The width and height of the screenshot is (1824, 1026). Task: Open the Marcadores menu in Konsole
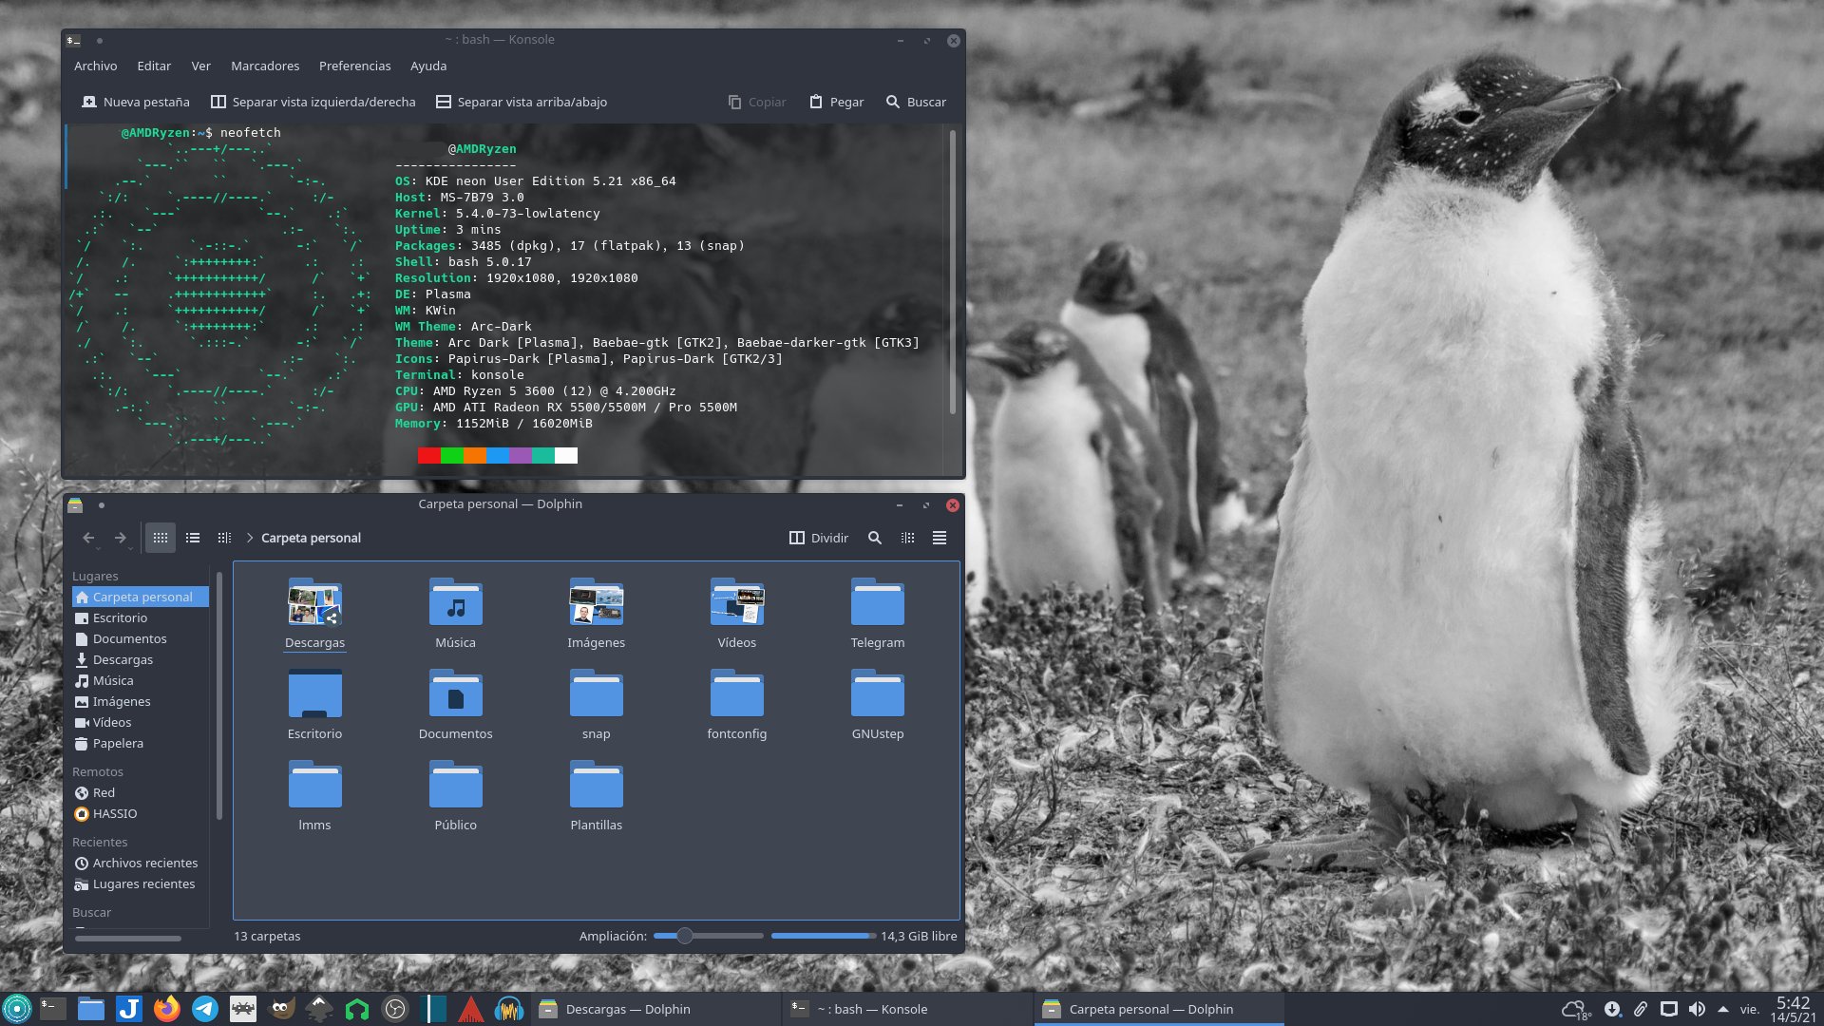click(x=265, y=66)
